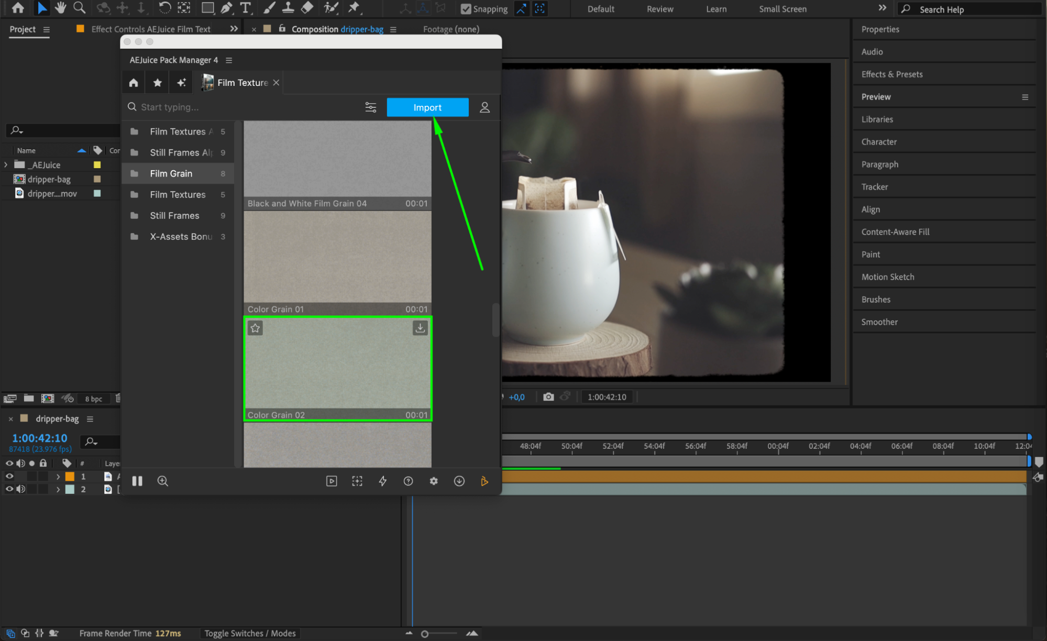Click the user account icon in Pack Manager
Image resolution: width=1047 pixels, height=641 pixels.
pos(484,107)
